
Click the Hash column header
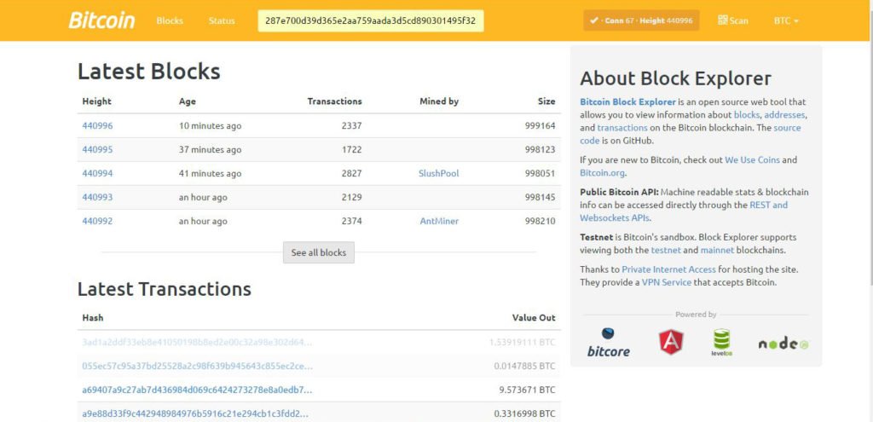point(93,317)
